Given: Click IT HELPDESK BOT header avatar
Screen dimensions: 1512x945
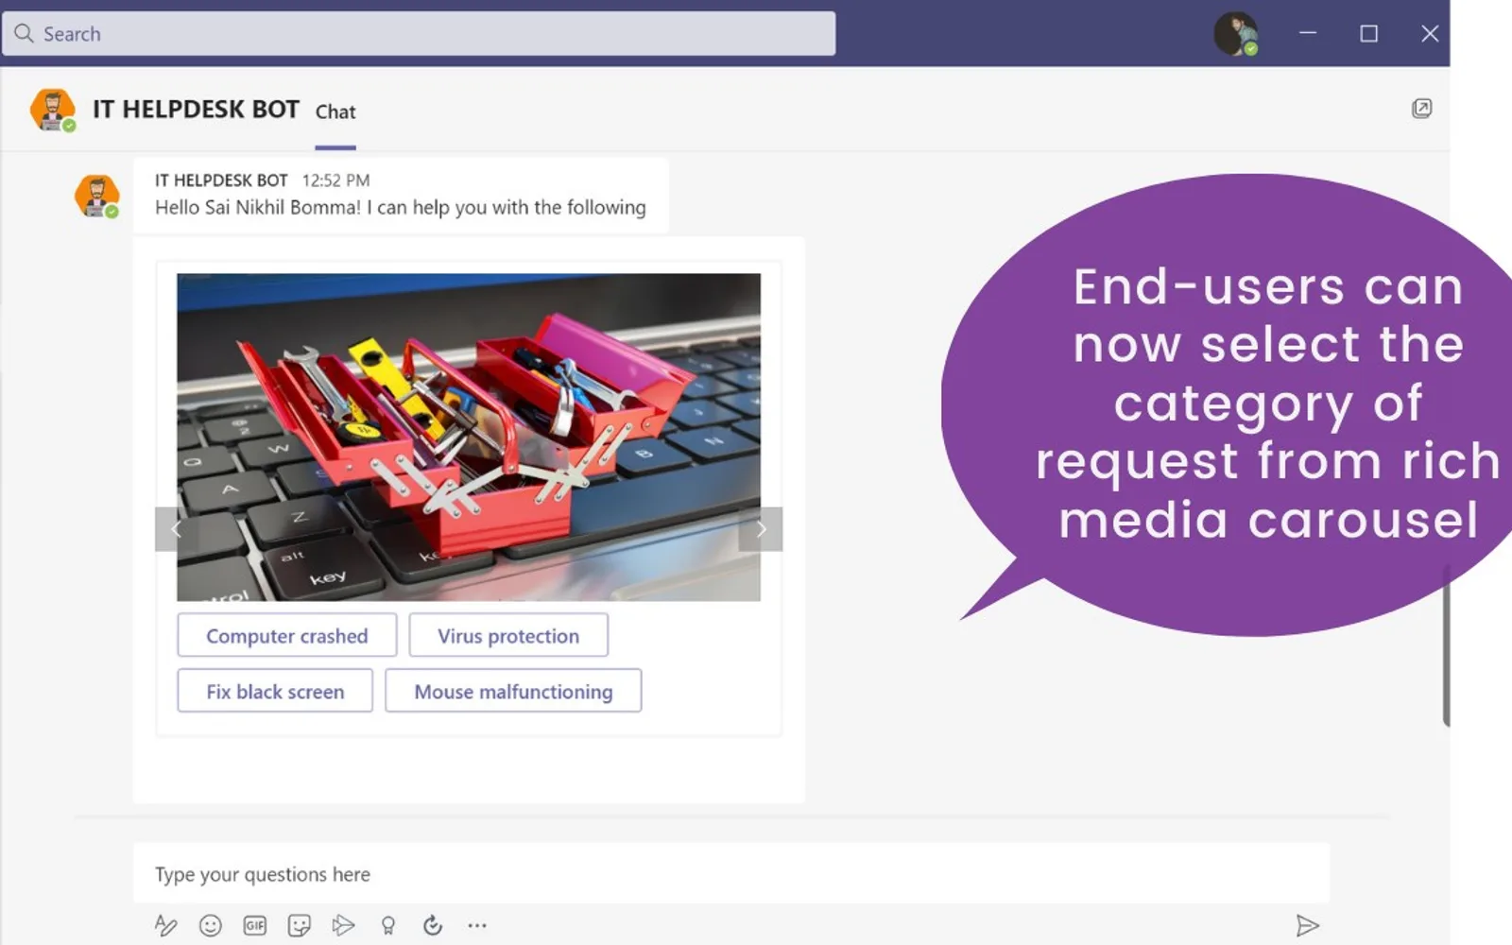Looking at the screenshot, I should point(53,110).
